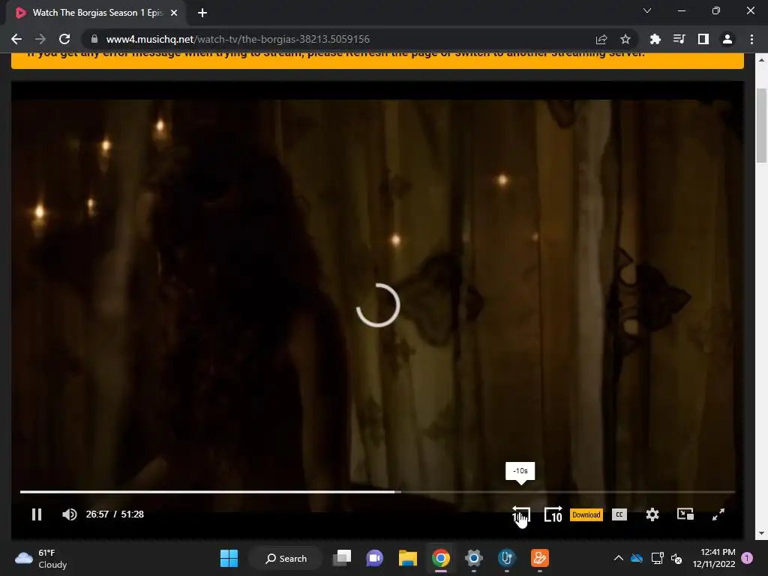Open the video player settings gear

tap(652, 514)
